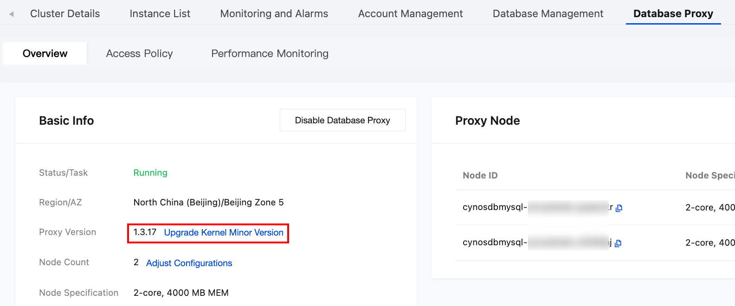Open the Adjust Configurations link

(189, 263)
